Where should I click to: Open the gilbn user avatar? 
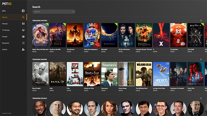click(23, 11)
